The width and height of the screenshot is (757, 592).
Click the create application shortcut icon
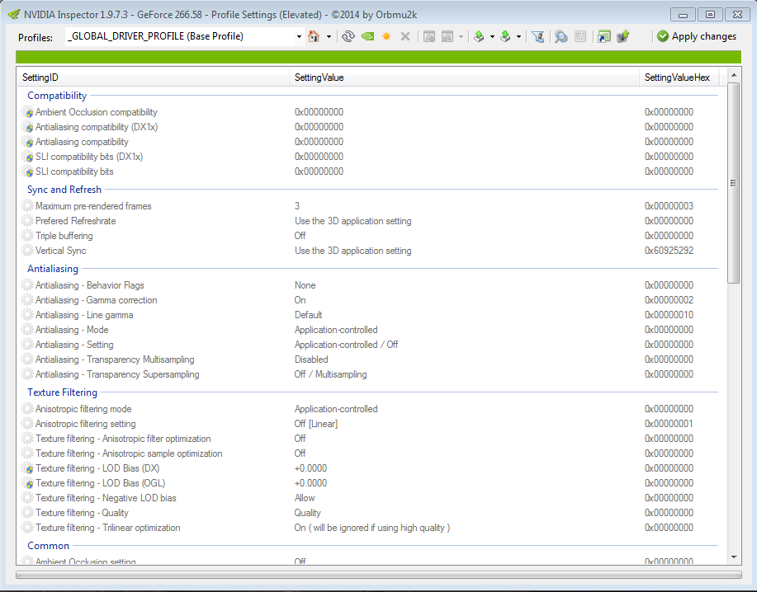[x=603, y=36]
